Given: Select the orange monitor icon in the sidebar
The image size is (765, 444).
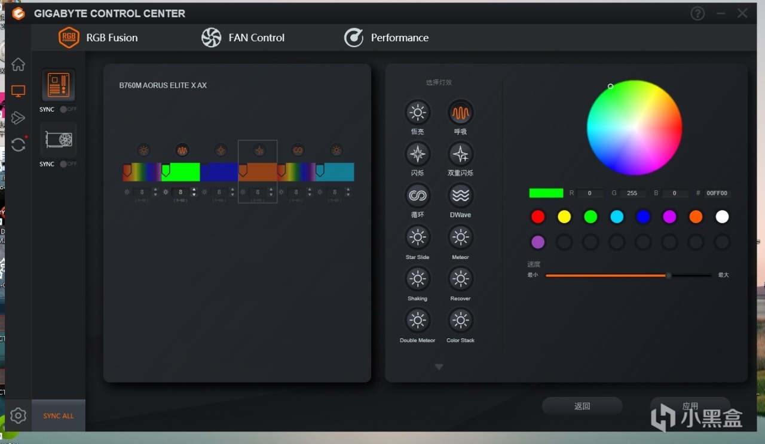Looking at the screenshot, I should (x=18, y=91).
